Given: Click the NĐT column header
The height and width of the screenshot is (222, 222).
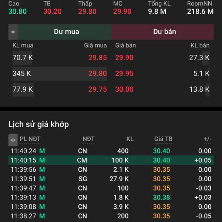Looking at the screenshot, I should coord(88,139).
